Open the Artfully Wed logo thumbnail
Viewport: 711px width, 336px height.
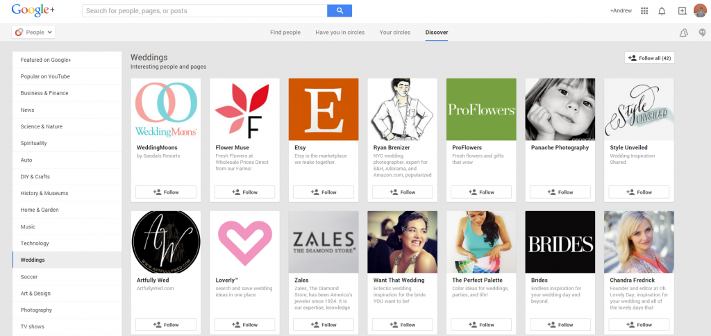[x=166, y=242]
